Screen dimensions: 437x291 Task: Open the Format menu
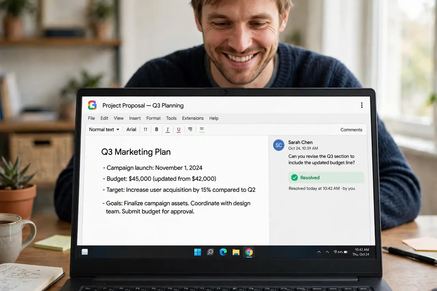pyautogui.click(x=153, y=118)
